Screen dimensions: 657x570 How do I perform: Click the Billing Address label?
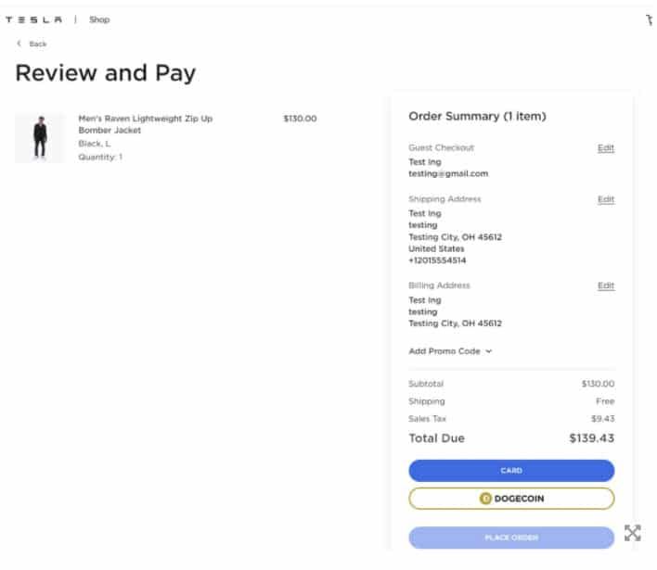click(439, 285)
